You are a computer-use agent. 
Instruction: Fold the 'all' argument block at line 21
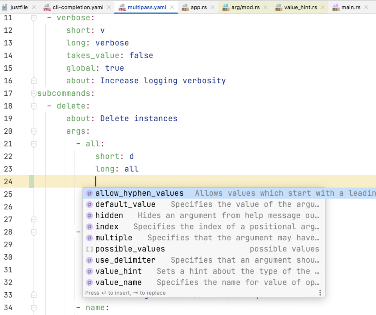pyautogui.click(x=34, y=144)
